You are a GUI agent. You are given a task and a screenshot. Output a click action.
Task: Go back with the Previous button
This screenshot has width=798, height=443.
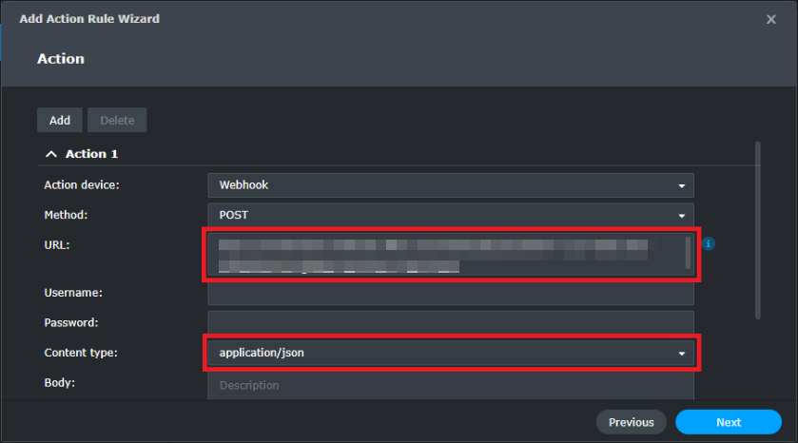(x=631, y=422)
